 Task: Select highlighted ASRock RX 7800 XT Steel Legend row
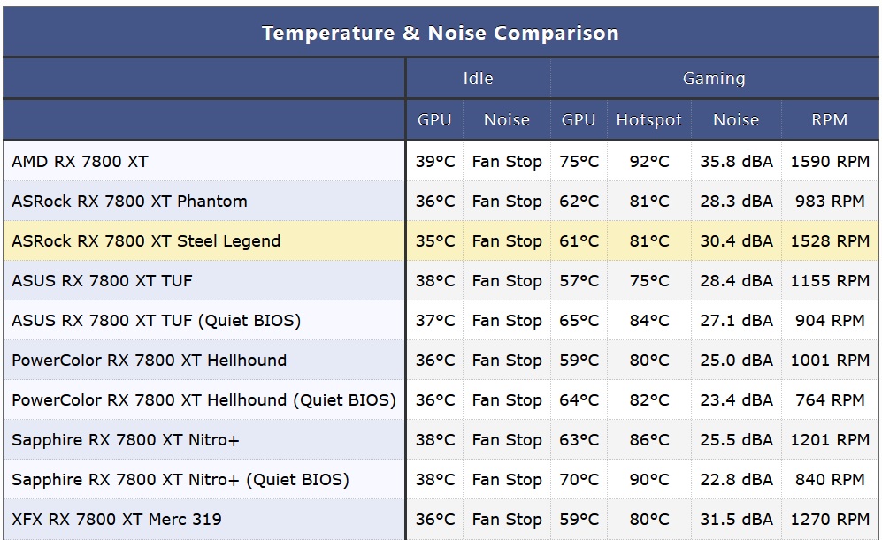146,241
